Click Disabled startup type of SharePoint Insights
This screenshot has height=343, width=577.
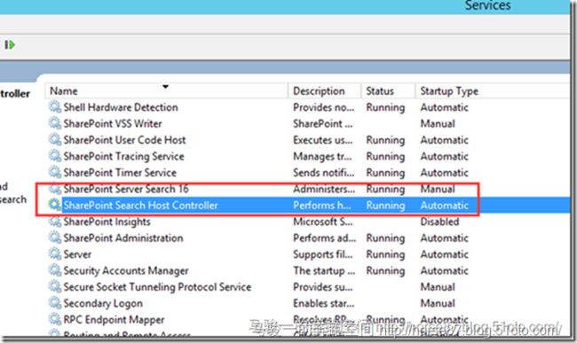[439, 222]
